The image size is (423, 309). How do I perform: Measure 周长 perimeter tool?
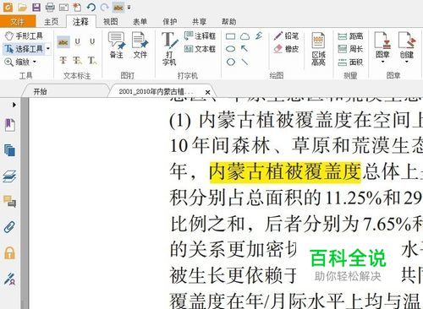click(x=350, y=49)
